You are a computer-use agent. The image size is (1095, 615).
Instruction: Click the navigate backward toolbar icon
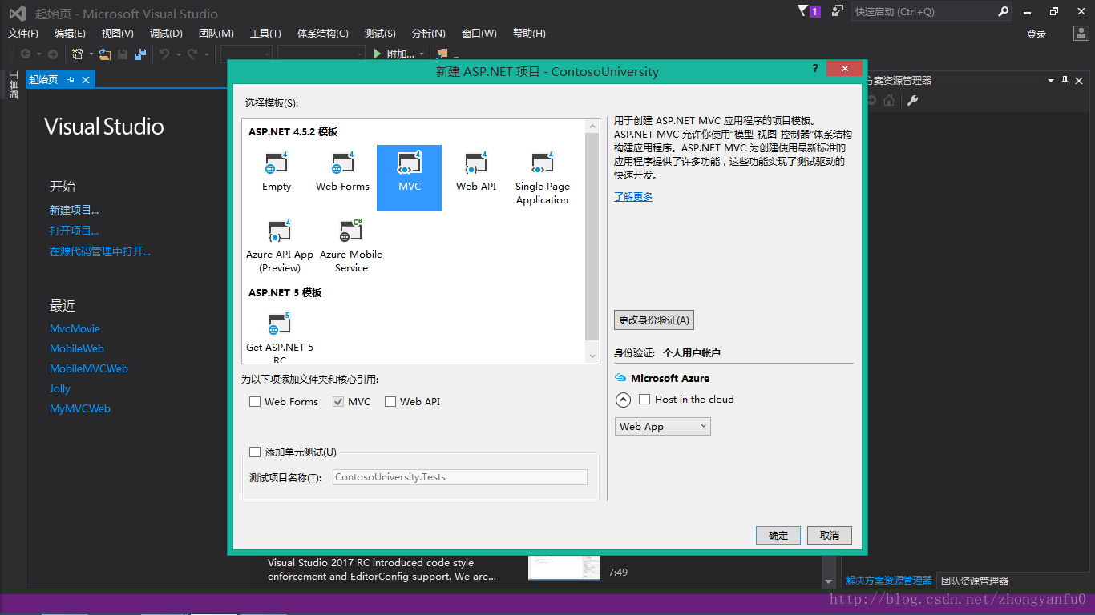point(26,54)
